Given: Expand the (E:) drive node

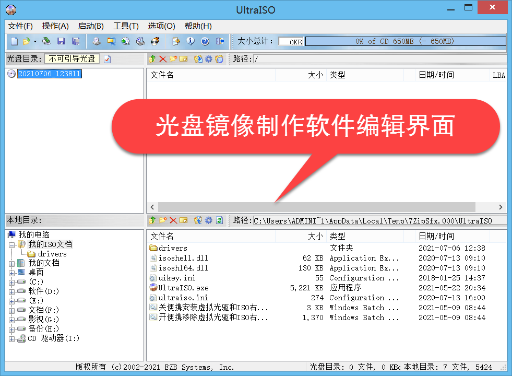Looking at the screenshot, I should pyautogui.click(x=12, y=301).
